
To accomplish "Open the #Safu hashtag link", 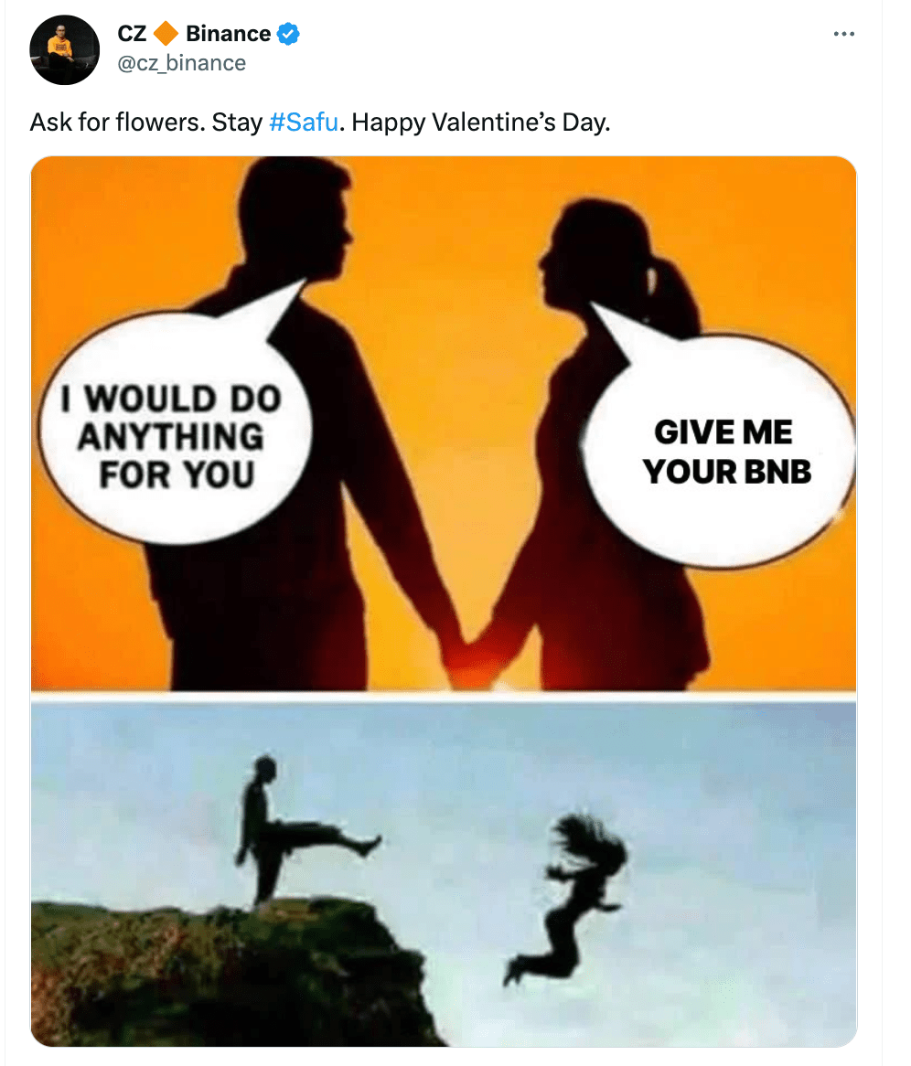I will 304,123.
